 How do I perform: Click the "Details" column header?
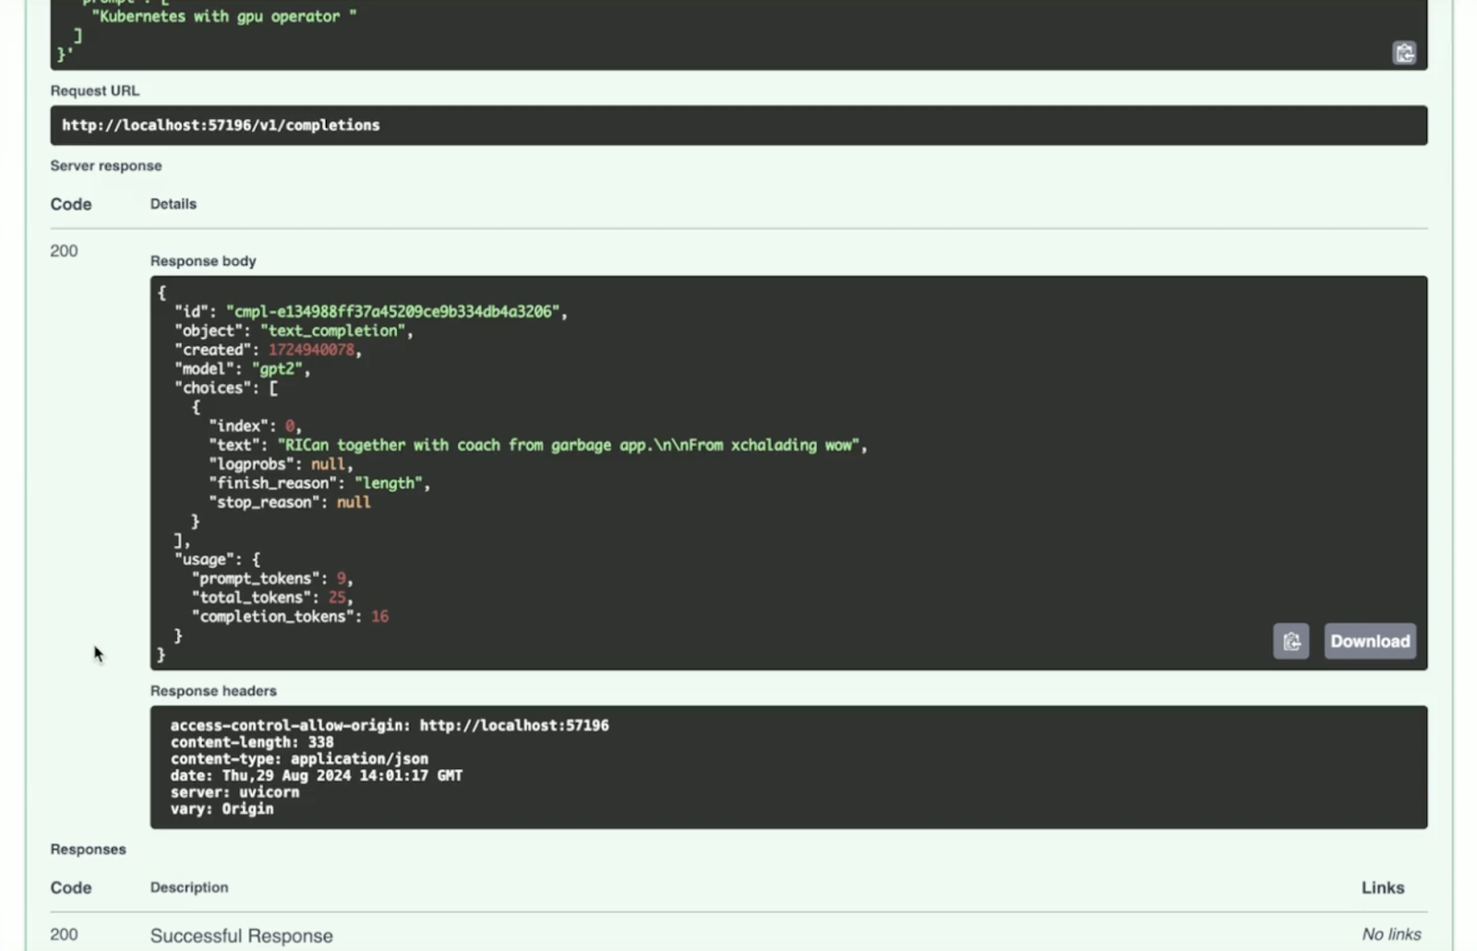(x=174, y=204)
